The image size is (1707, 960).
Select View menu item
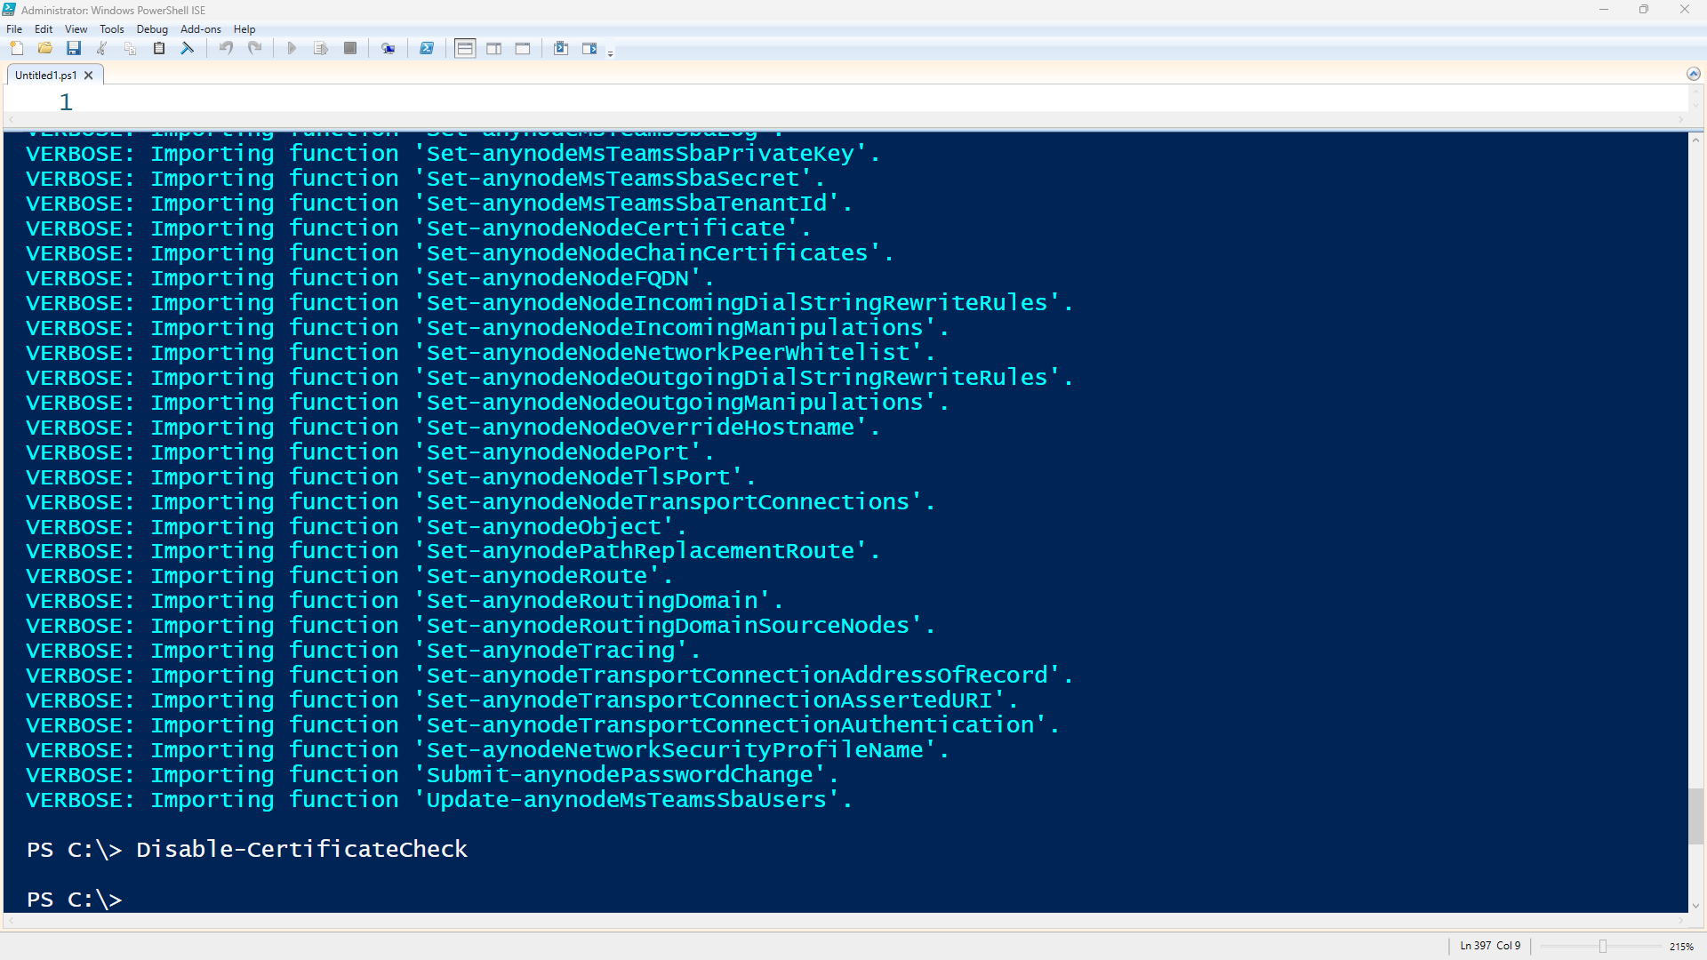pyautogui.click(x=74, y=29)
